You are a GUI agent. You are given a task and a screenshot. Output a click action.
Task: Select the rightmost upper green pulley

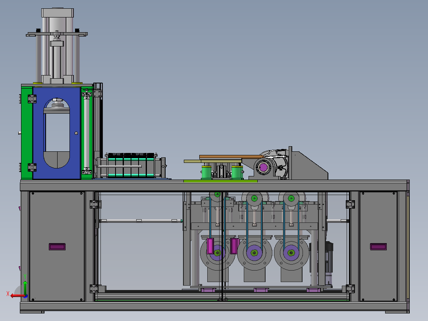(x=291, y=198)
